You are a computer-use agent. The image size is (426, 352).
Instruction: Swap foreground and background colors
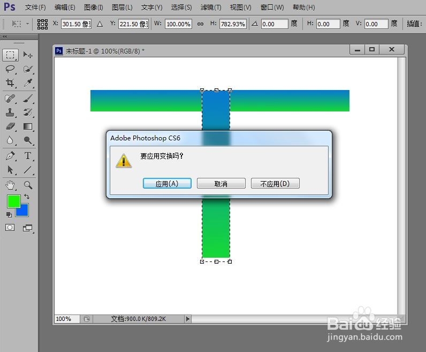click(x=27, y=197)
